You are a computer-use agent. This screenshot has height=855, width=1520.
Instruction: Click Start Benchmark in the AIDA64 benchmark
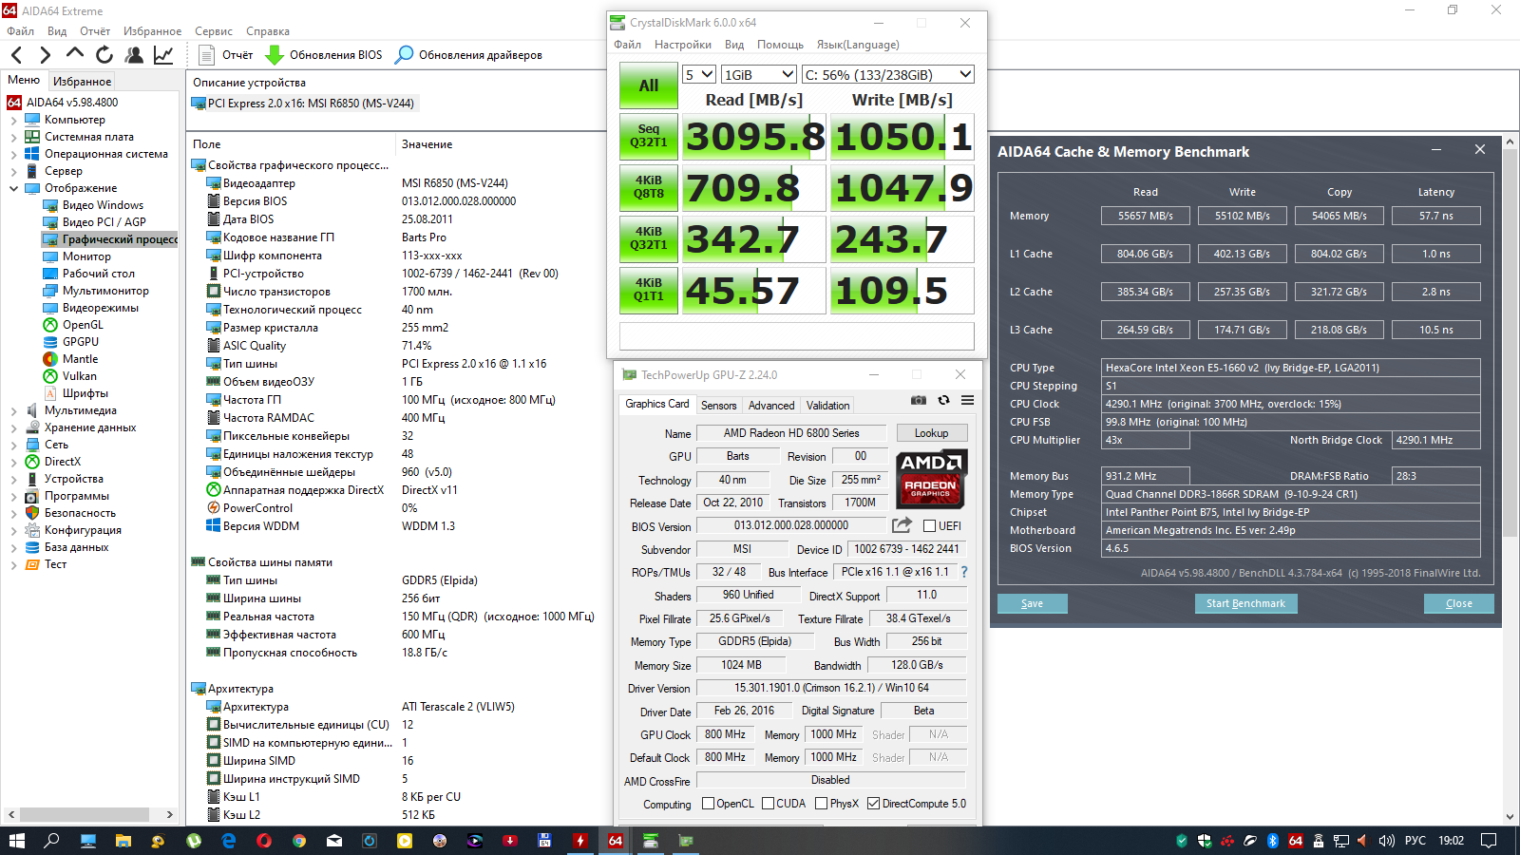click(1245, 603)
